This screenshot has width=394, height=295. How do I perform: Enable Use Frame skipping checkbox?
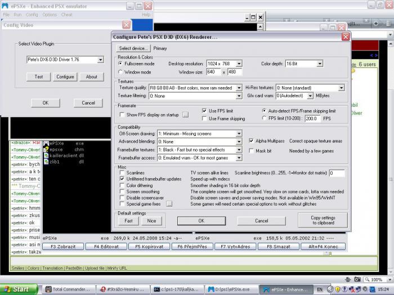point(204,119)
